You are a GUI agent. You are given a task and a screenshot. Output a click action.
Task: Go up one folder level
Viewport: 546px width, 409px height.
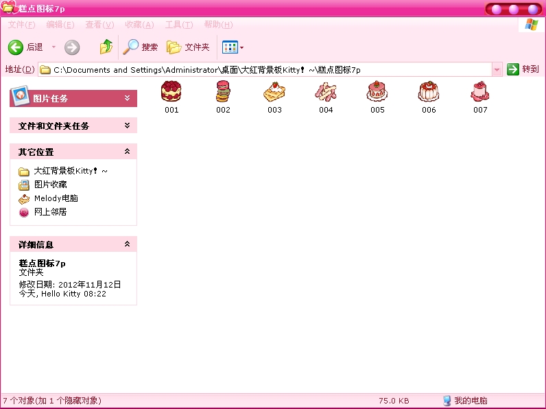tap(106, 47)
